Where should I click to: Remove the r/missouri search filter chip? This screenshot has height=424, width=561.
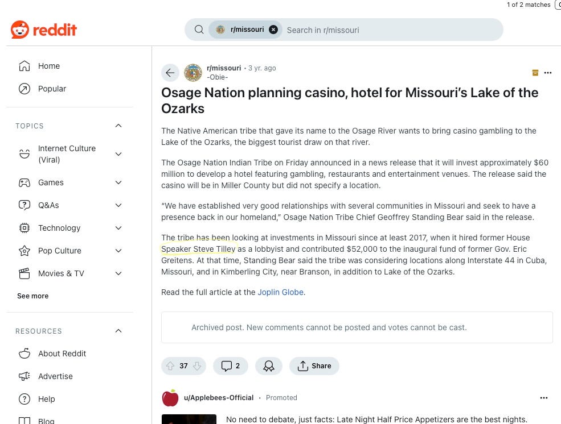click(273, 30)
